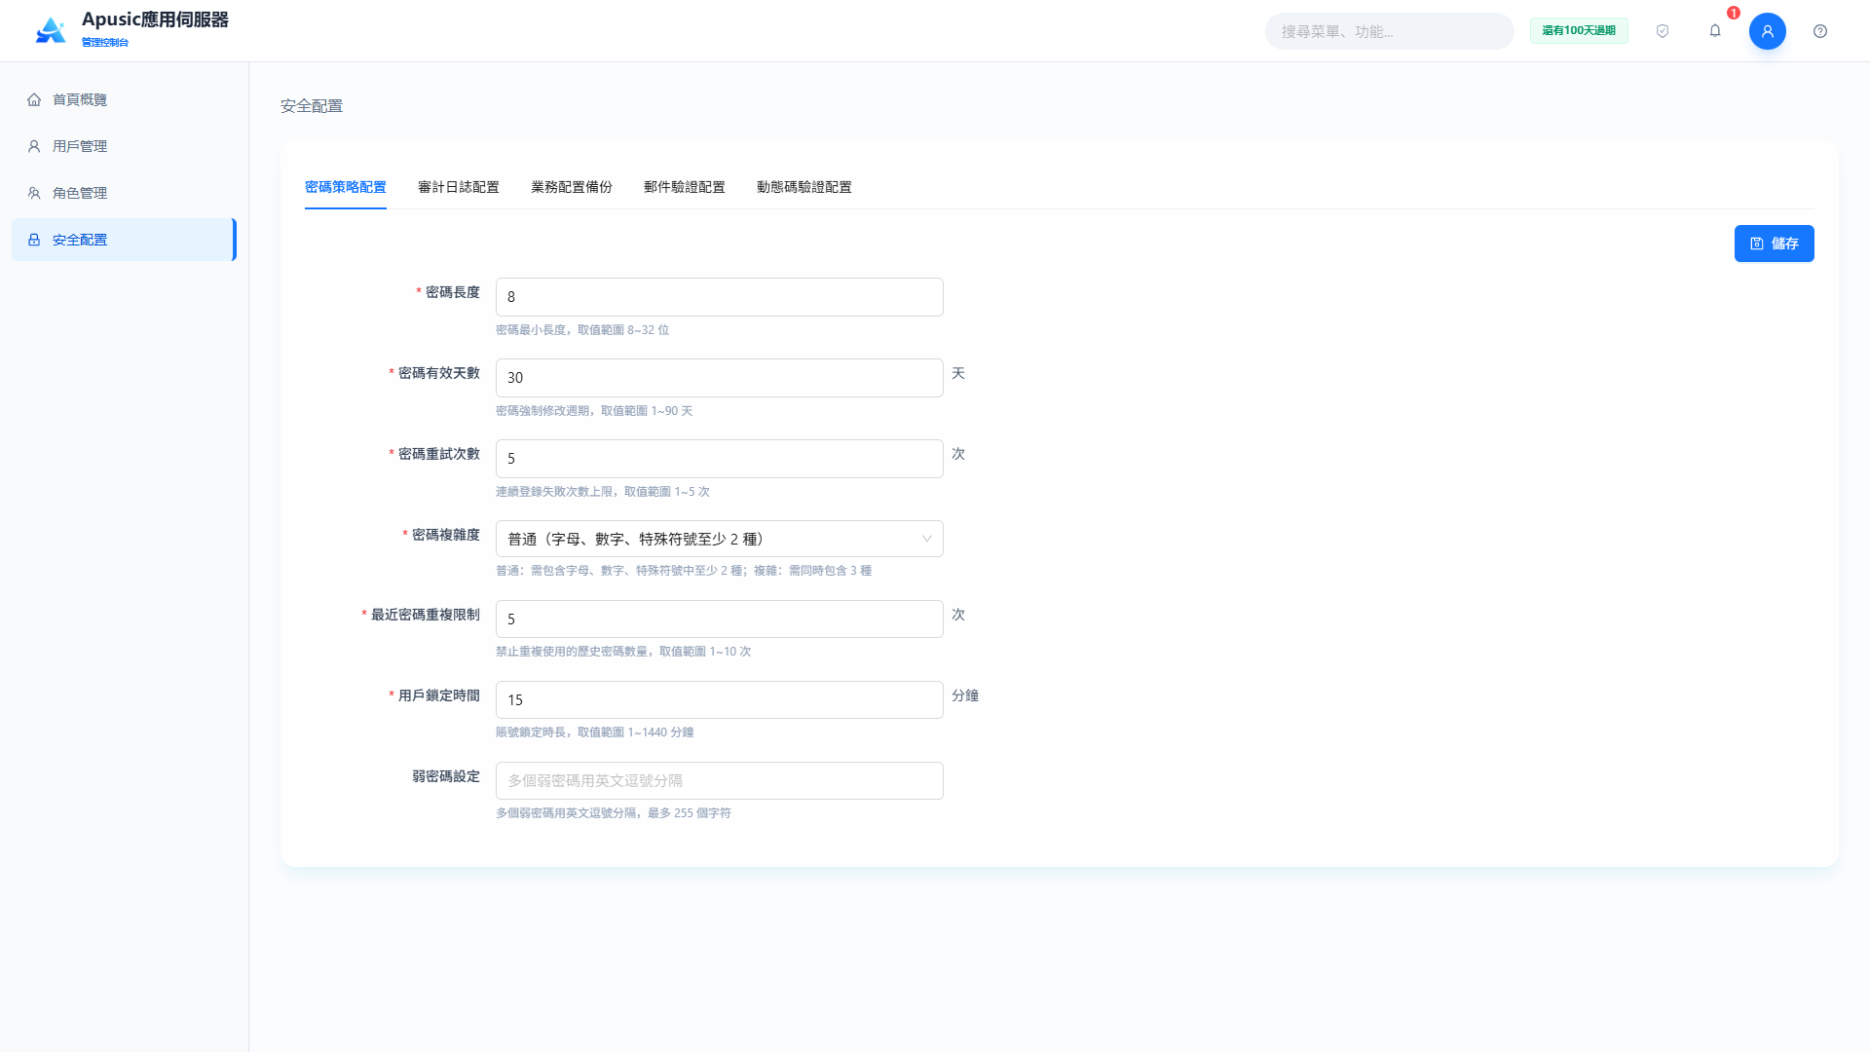Click the lock icon beside 安全配置
Viewport: 1870px width, 1052px height.
pos(34,240)
